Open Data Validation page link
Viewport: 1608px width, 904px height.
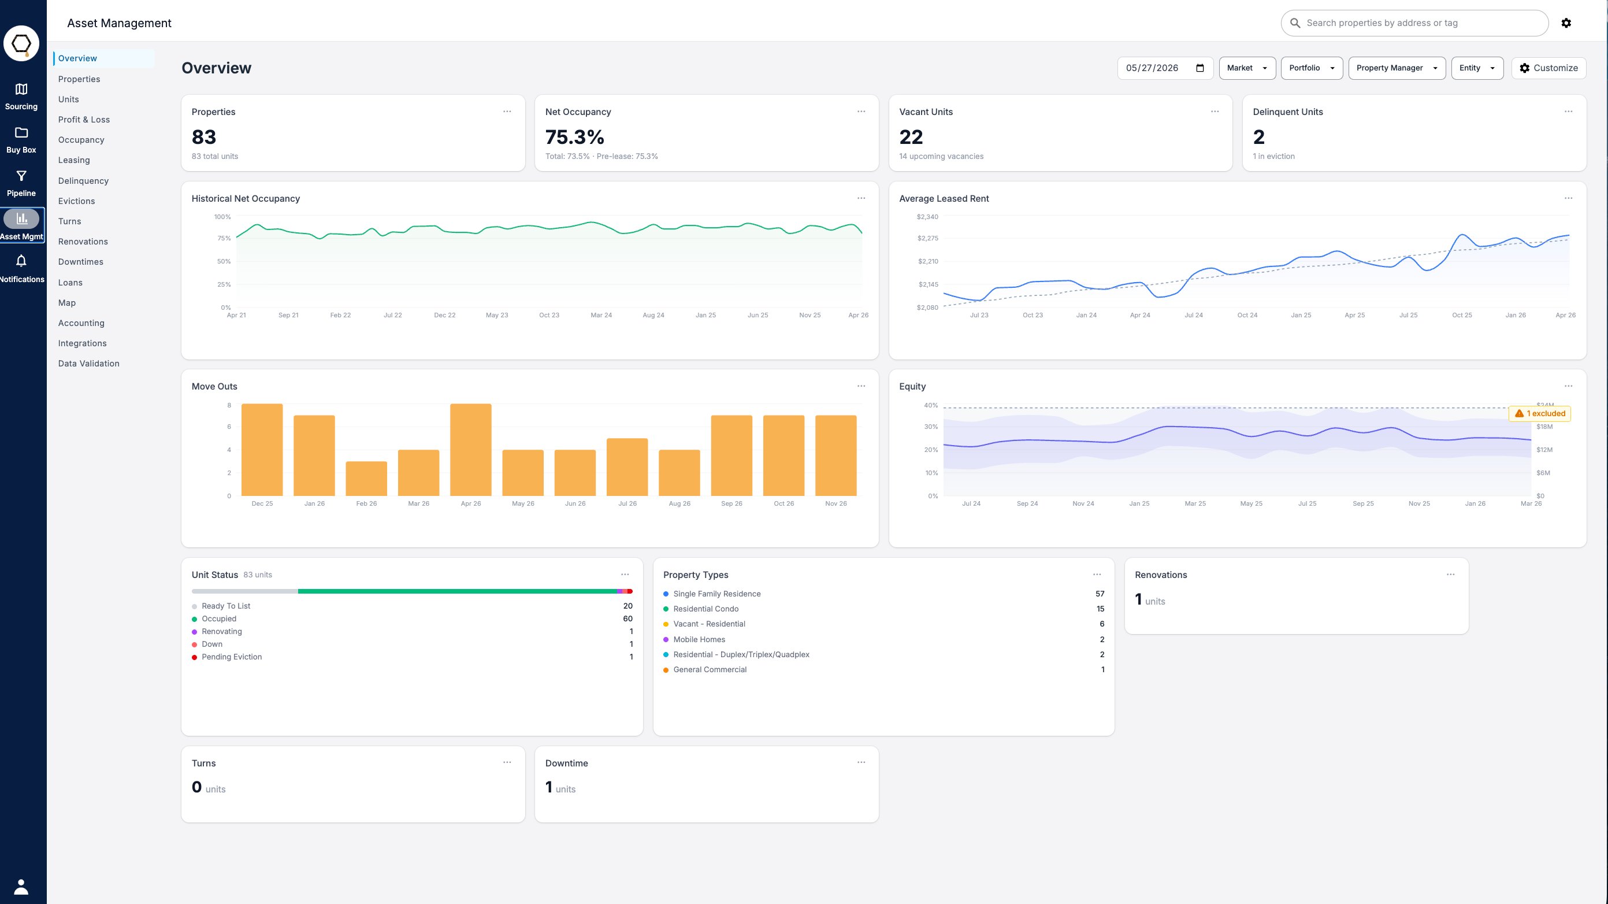(x=88, y=364)
